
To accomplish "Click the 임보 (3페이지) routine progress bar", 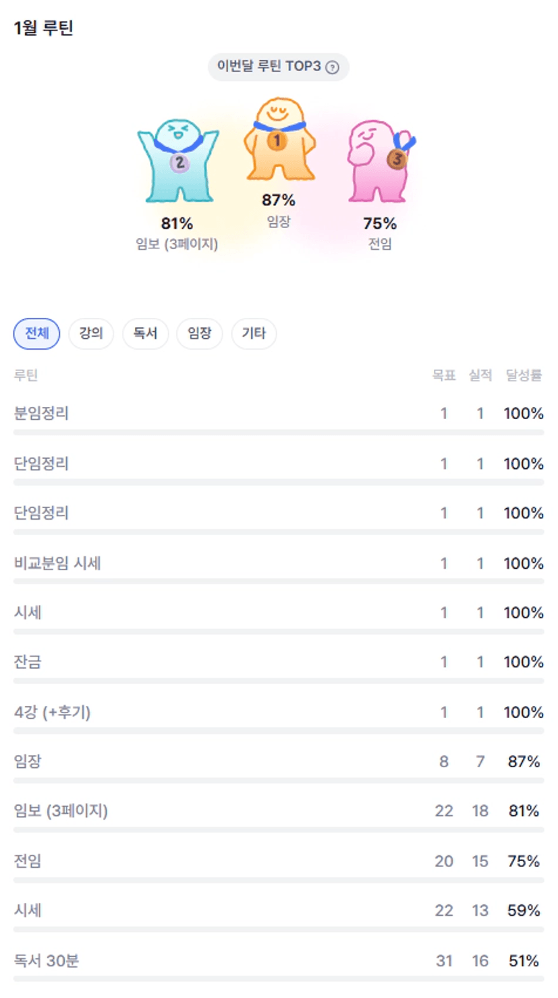I will [278, 829].
